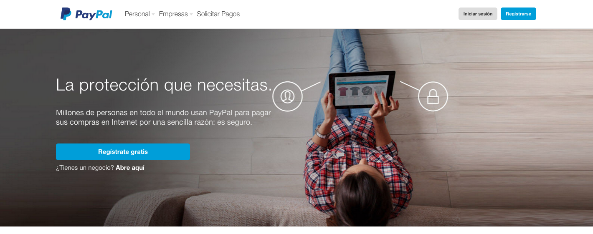Click the blue banner bar on tablet screen
593x234 pixels.
(x=362, y=82)
